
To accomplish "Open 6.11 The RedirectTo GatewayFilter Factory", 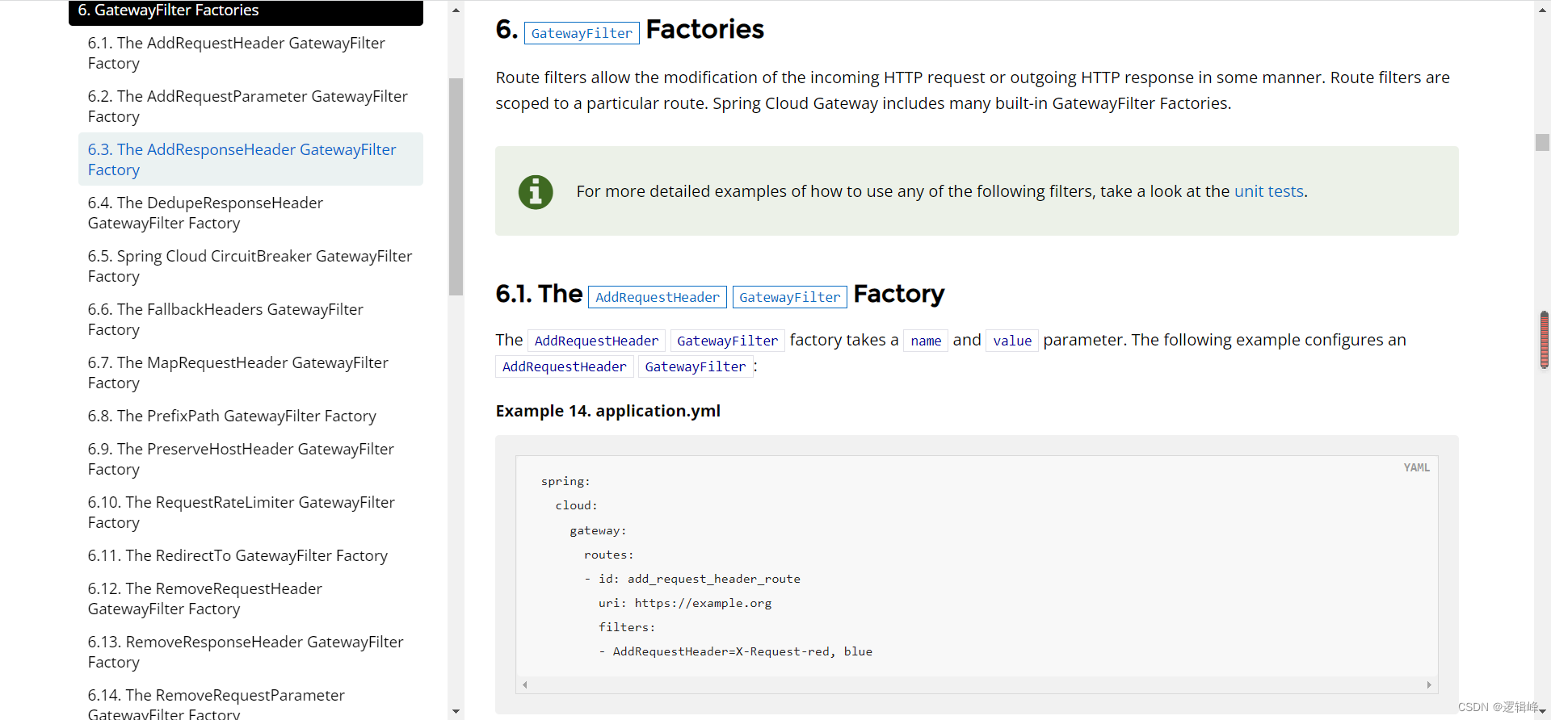I will pyautogui.click(x=237, y=556).
